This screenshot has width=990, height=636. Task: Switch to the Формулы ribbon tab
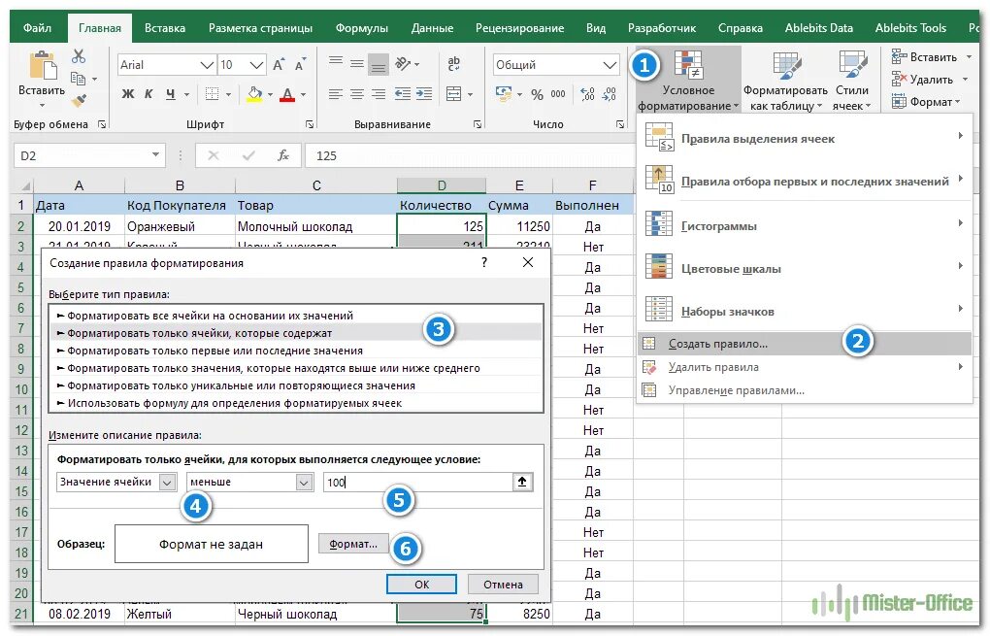coord(362,28)
